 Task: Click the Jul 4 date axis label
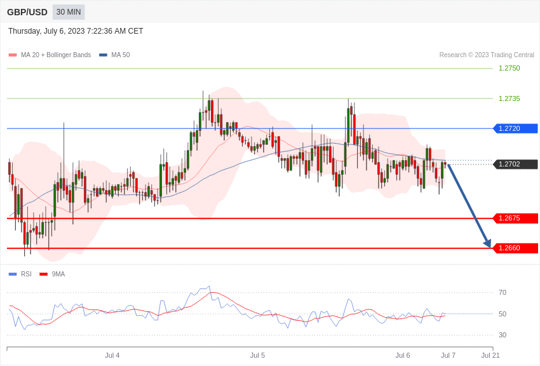[x=112, y=355]
